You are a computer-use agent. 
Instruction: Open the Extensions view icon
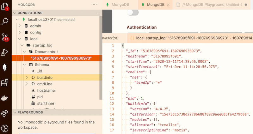click(5, 82)
